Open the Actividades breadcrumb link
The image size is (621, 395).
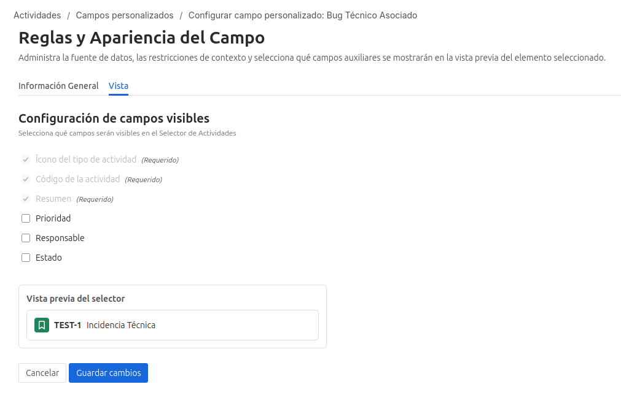point(37,15)
